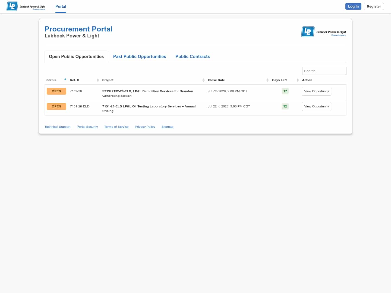Screen dimensions: 391x293
Task: Click the 17 days left badge
Action: 285,91
